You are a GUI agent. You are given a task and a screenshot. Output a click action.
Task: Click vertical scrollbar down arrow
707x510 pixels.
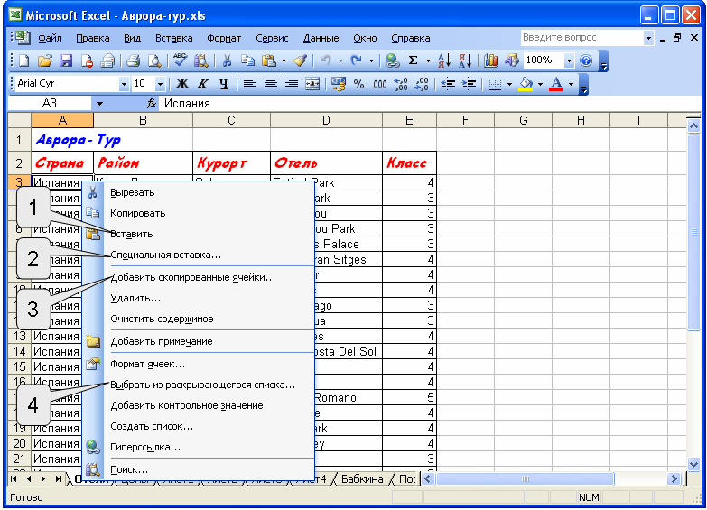click(693, 464)
